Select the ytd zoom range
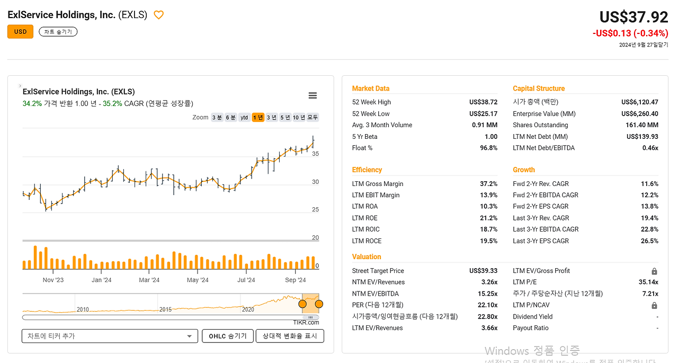The height and width of the screenshot is (363, 678). [x=244, y=118]
